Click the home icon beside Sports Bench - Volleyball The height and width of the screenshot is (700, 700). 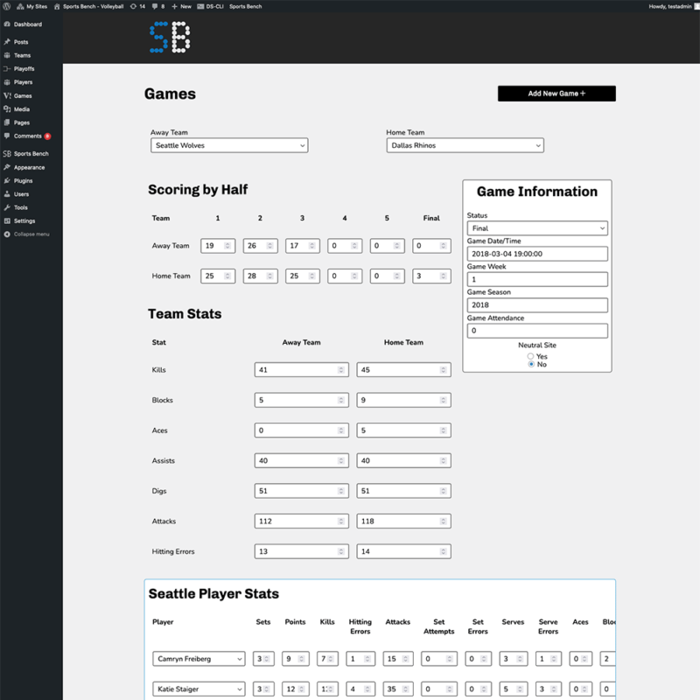tap(57, 6)
